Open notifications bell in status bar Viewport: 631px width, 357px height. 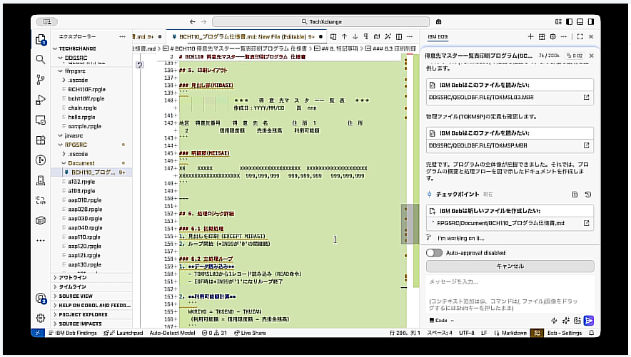[x=592, y=333]
